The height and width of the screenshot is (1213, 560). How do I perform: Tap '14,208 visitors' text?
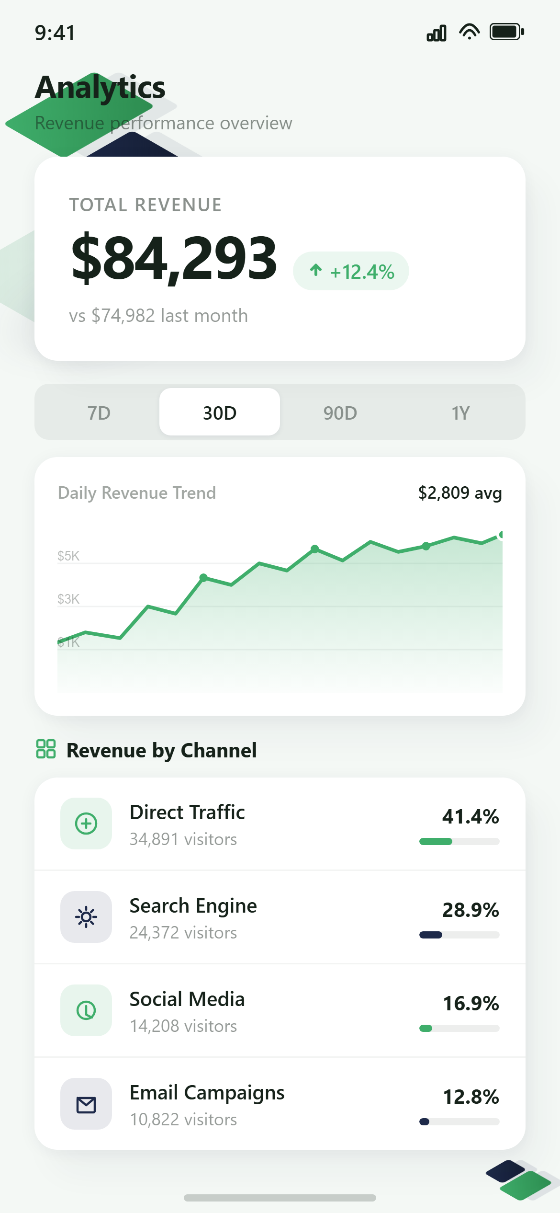[x=183, y=1026]
